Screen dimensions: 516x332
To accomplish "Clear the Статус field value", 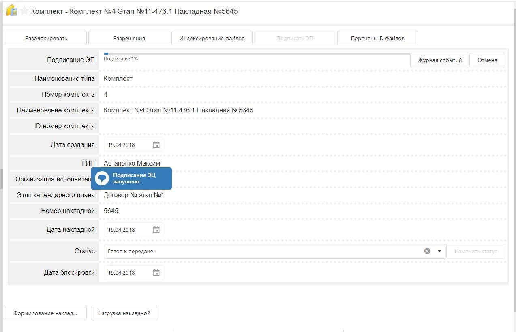I will click(427, 251).
